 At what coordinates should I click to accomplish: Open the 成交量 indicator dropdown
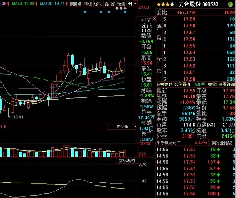click(x=135, y=126)
